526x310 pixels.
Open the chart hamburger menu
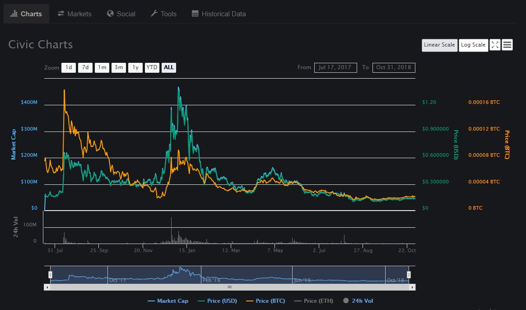pos(507,45)
